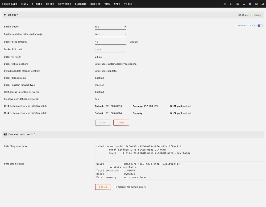The height and width of the screenshot is (207, 266).
Task: Go to the Dashboard menu
Action: pyautogui.click(x=10, y=4)
